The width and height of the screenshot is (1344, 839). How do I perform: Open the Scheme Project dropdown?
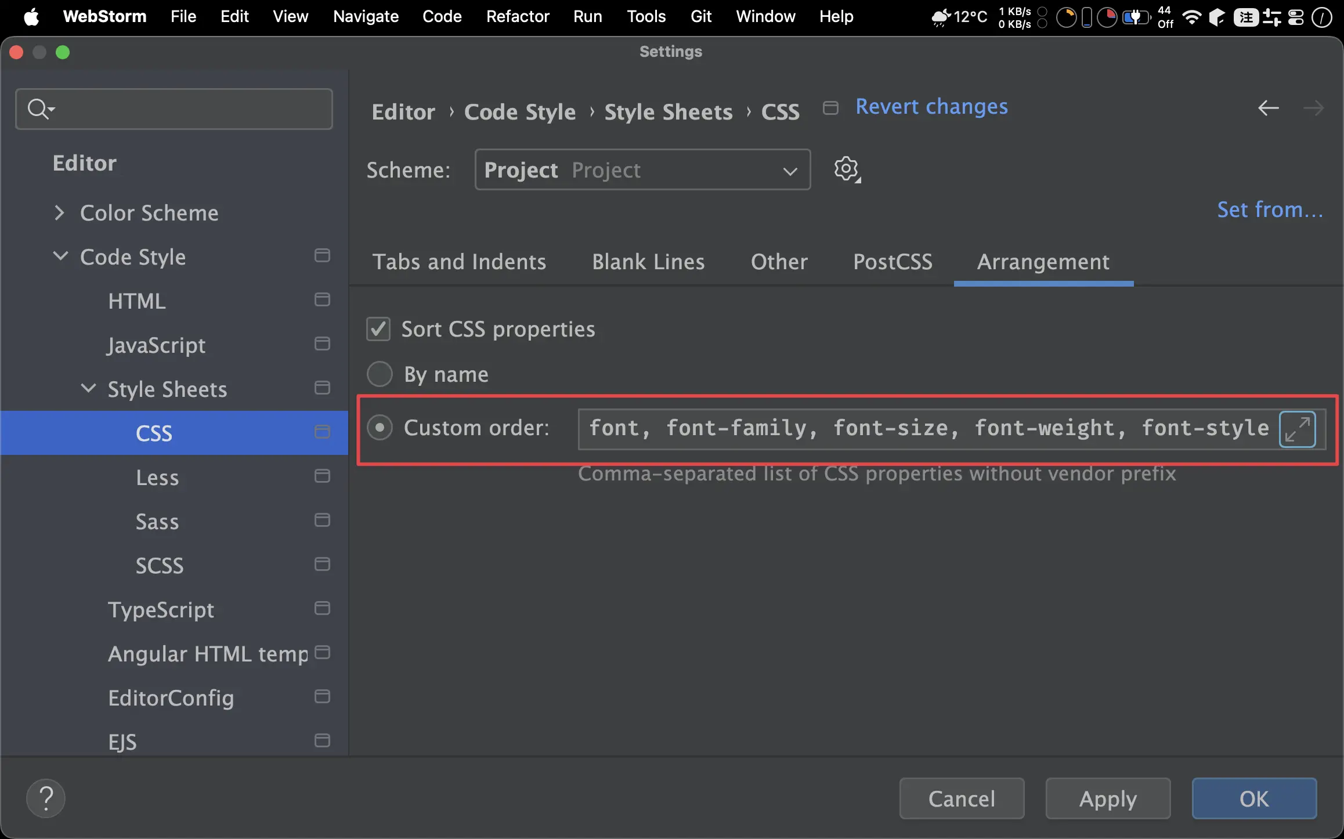tap(642, 170)
